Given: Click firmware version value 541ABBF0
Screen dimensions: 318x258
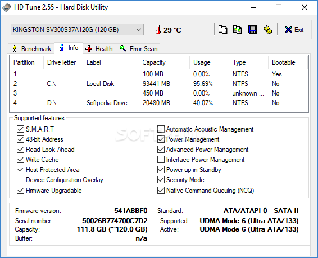Looking at the screenshot, I should click(131, 211).
